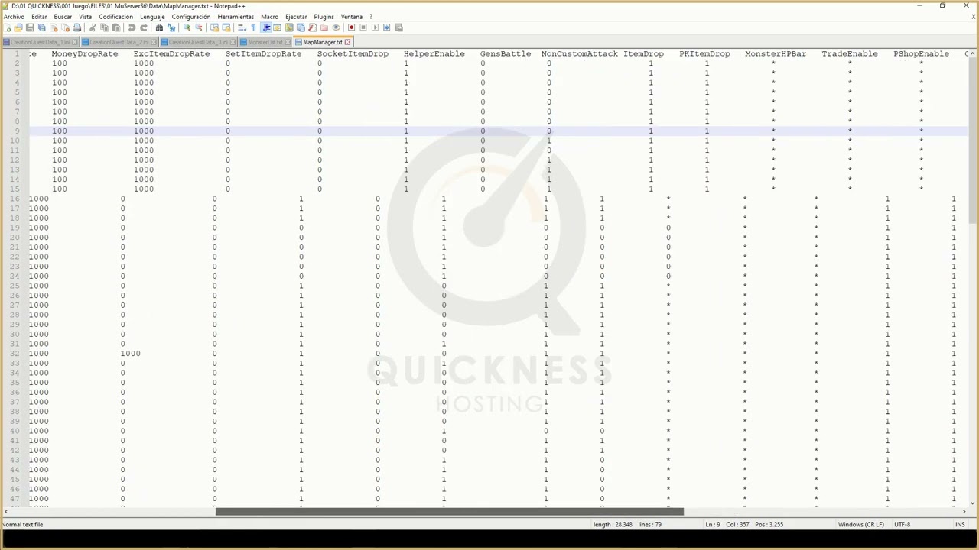Click the Copy toolbar icon
This screenshot has height=550, width=979.
coord(104,27)
